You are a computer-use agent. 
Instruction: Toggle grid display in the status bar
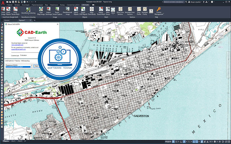[173, 141]
